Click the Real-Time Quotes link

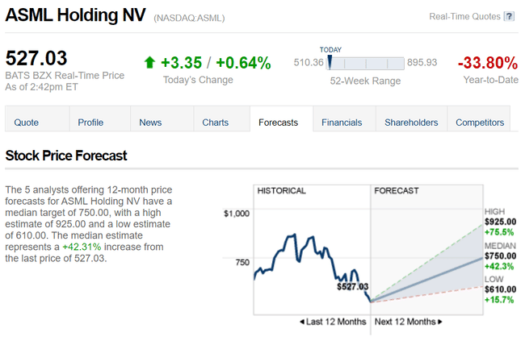tap(464, 16)
